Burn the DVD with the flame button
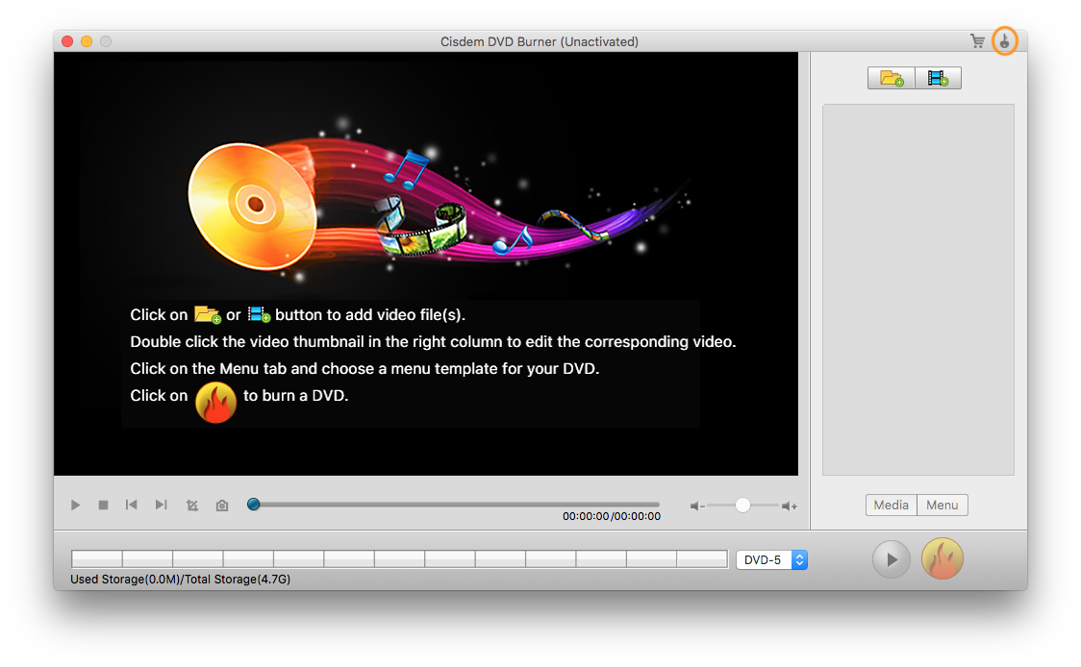The image size is (1081, 667). click(x=943, y=558)
